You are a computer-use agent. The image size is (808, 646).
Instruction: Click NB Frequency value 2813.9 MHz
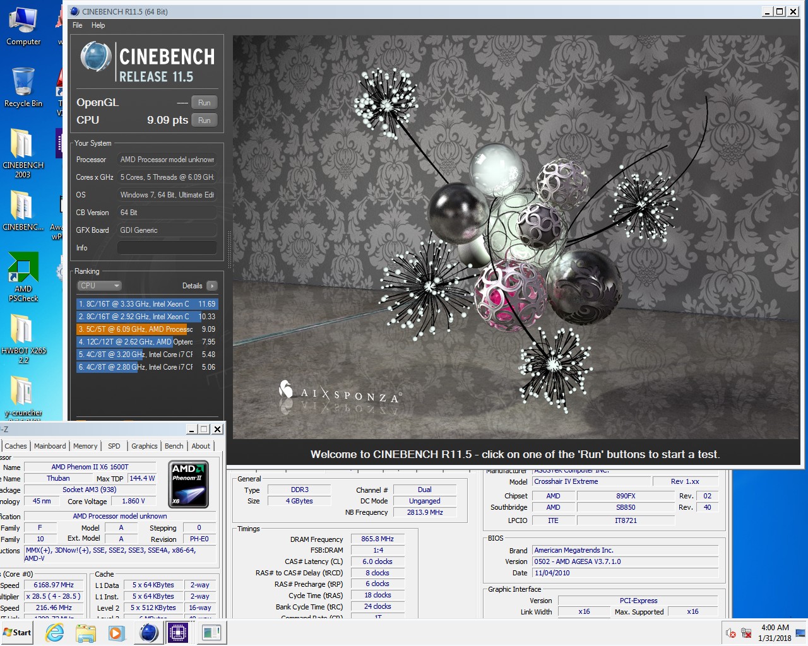tap(425, 512)
